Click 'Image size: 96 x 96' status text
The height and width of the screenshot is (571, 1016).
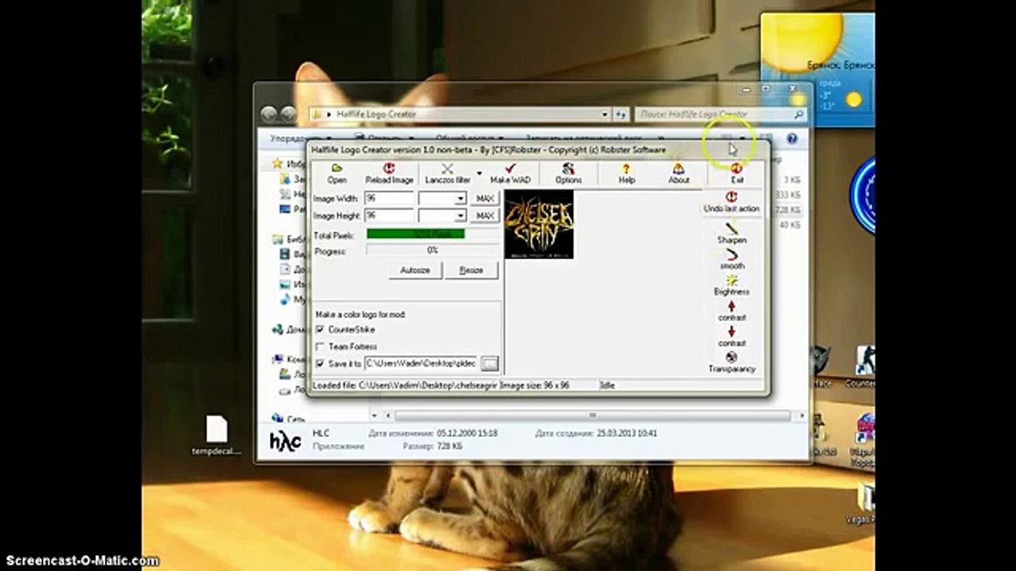point(534,385)
